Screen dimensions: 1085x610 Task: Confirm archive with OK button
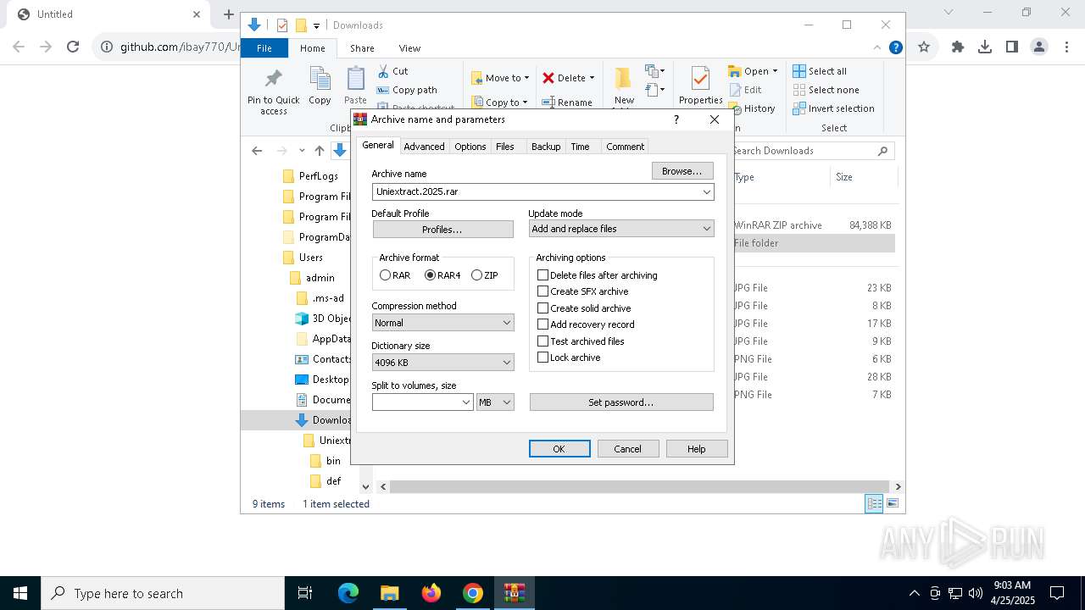(x=559, y=449)
